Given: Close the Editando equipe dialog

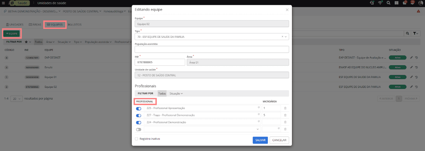Looking at the screenshot, I should click(x=287, y=10).
